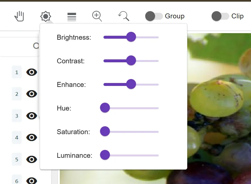Toggle the Clip switch
This screenshot has height=184, width=251.
click(220, 16)
